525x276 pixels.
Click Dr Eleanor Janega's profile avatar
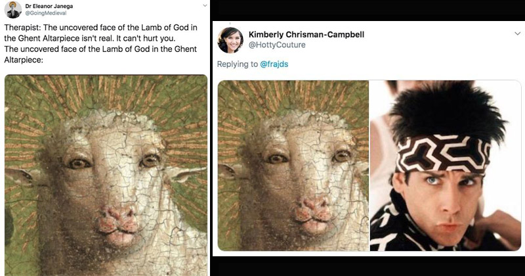(x=12, y=9)
